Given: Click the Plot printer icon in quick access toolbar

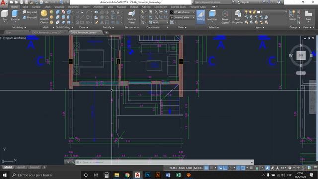Looking at the screenshot, I should point(41,2).
